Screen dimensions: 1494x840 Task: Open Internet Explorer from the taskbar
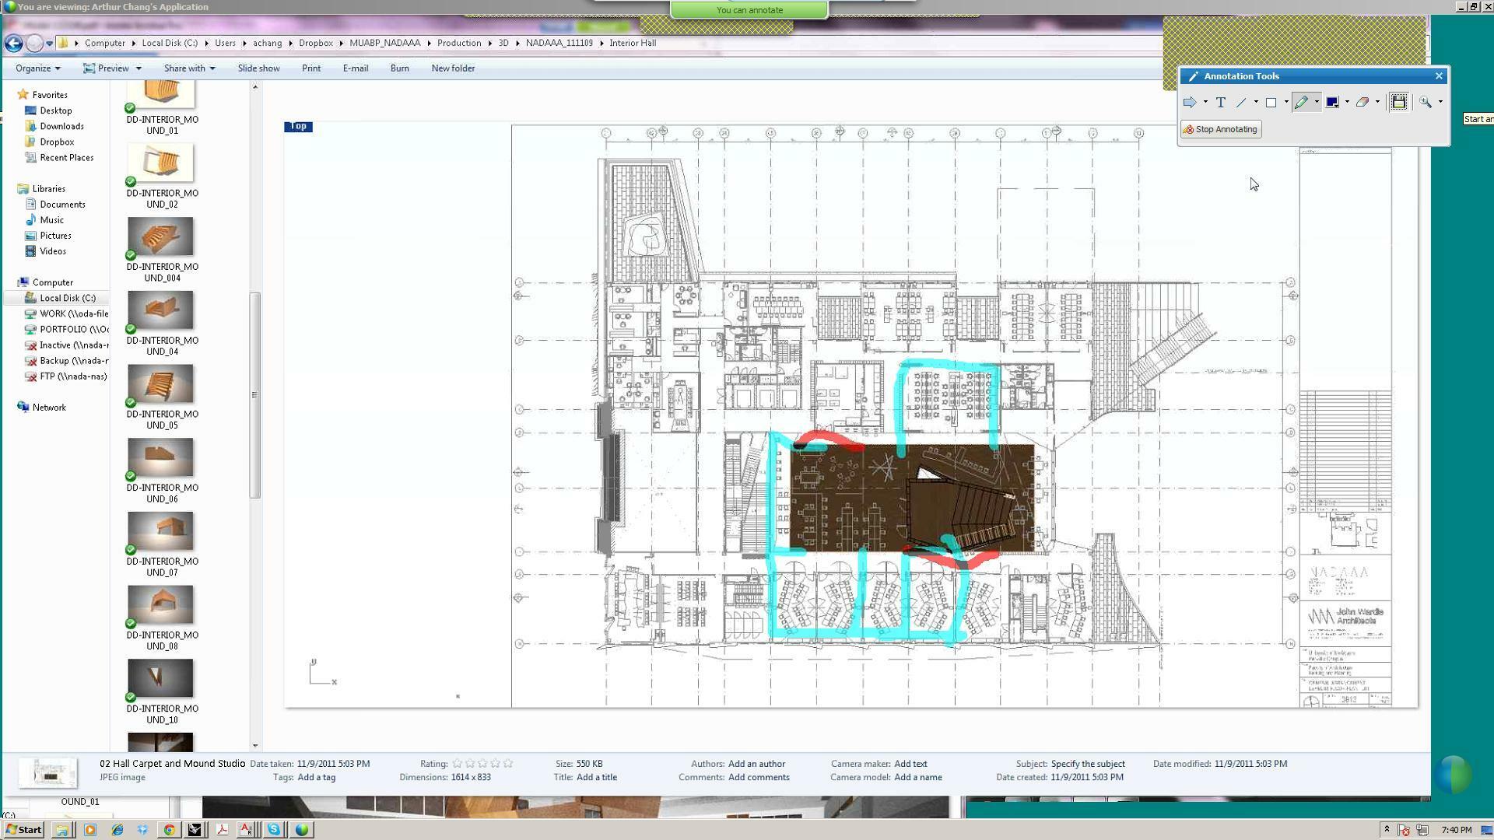point(117,830)
